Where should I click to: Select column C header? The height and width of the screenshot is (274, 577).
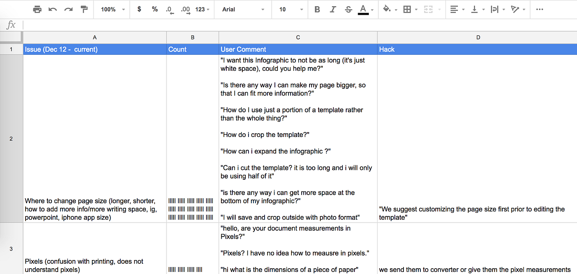tap(298, 37)
